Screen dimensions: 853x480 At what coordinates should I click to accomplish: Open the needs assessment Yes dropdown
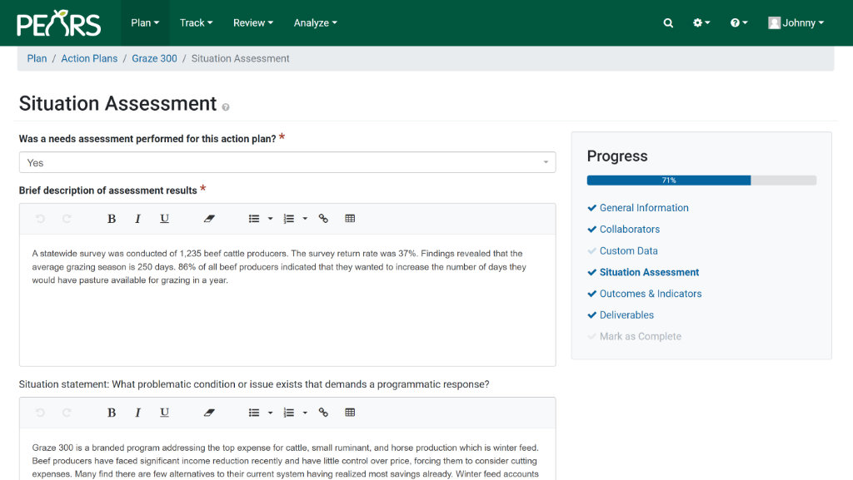click(287, 162)
